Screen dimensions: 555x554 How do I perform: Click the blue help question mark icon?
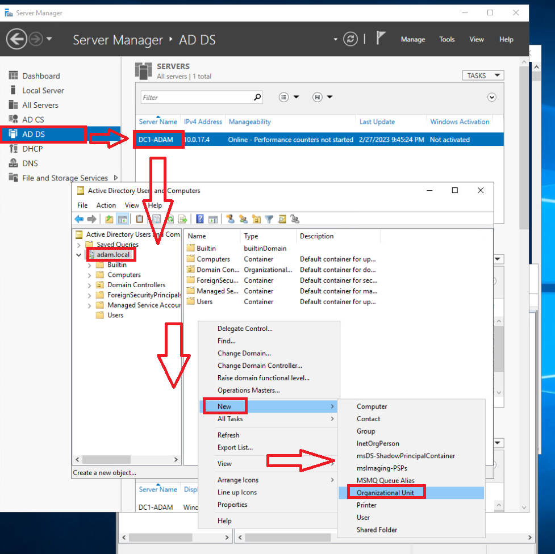(x=200, y=219)
